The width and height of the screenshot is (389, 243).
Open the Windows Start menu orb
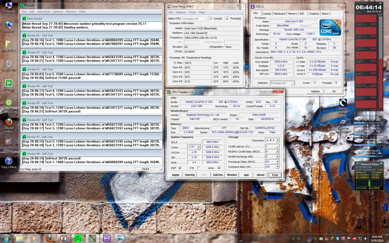click(x=6, y=238)
